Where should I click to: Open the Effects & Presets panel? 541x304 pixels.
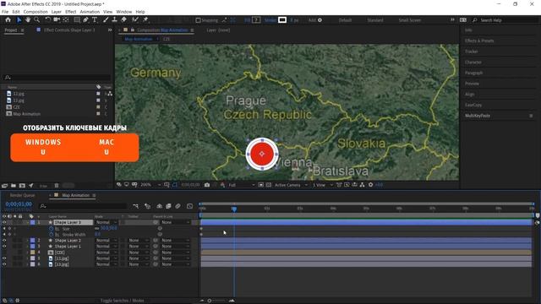(479, 41)
